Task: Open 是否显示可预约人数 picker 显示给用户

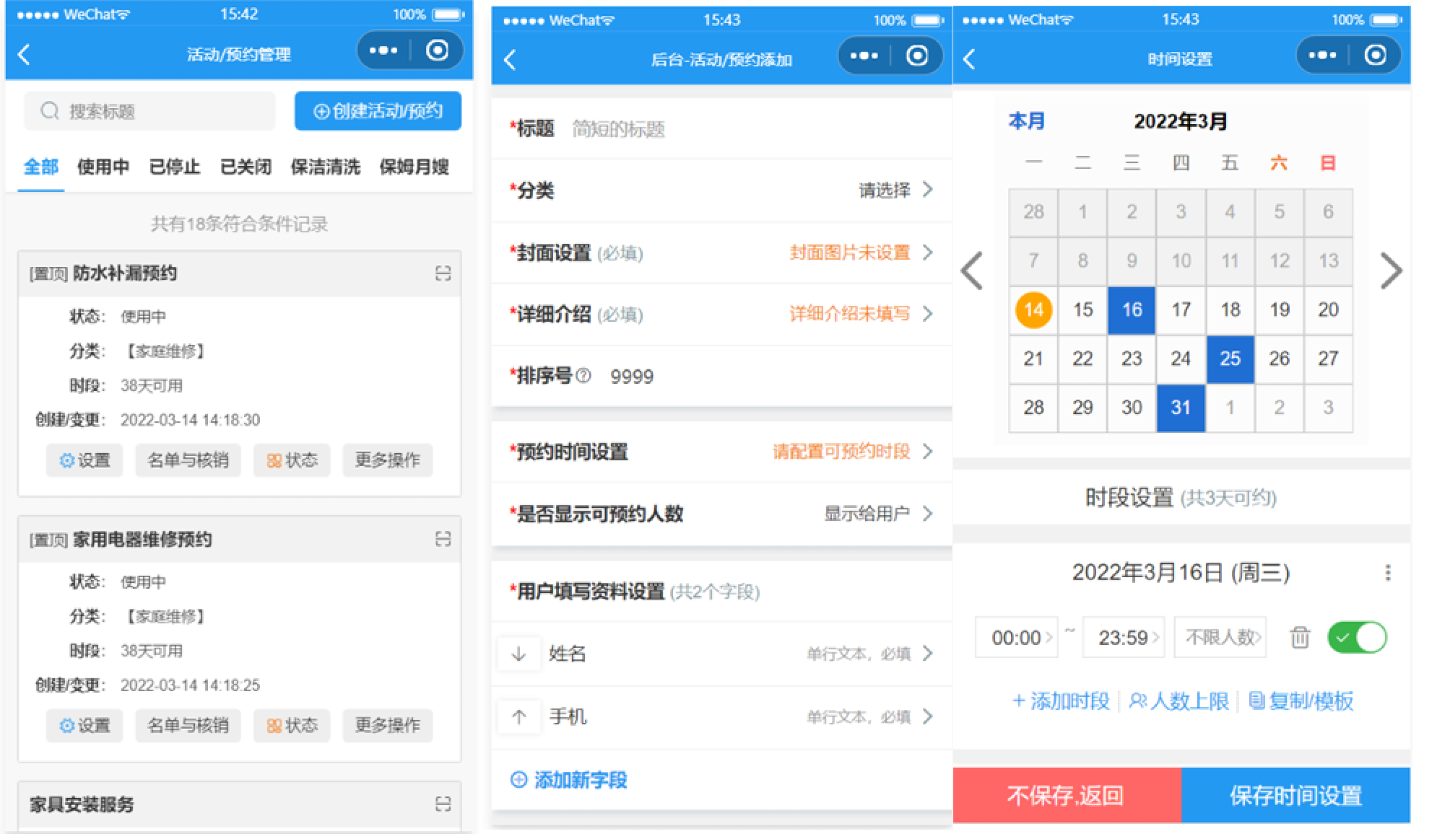Action: [721, 514]
